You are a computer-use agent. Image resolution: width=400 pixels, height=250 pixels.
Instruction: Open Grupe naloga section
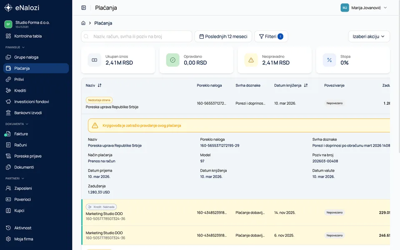pyautogui.click(x=36, y=57)
